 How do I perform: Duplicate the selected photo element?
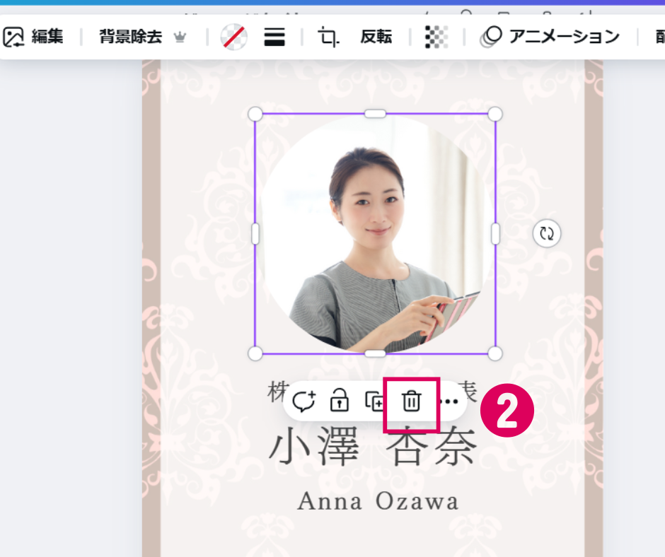click(374, 401)
